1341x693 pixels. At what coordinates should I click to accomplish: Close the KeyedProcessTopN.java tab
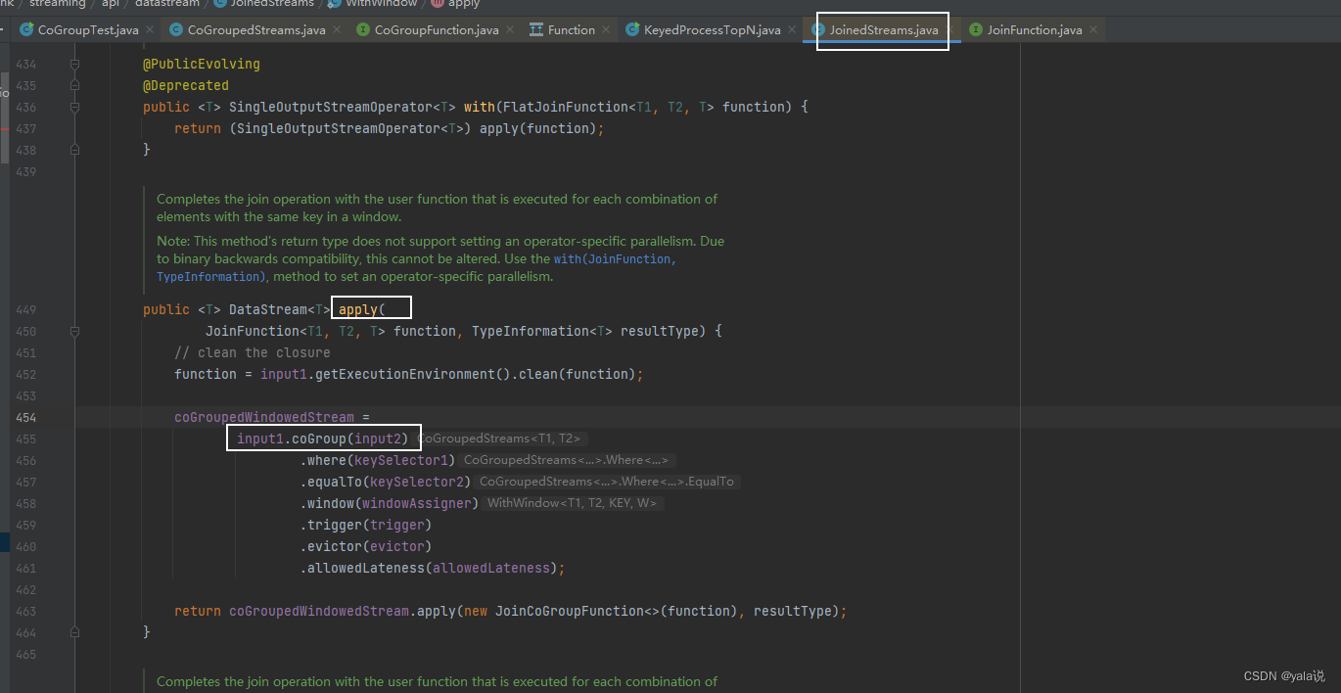pyautogui.click(x=792, y=30)
